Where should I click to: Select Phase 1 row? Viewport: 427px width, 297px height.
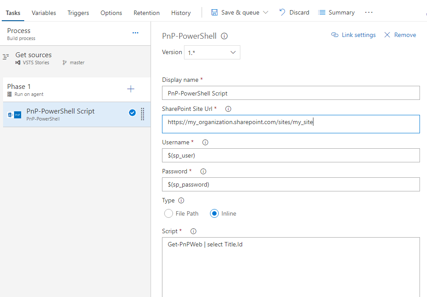click(x=77, y=90)
